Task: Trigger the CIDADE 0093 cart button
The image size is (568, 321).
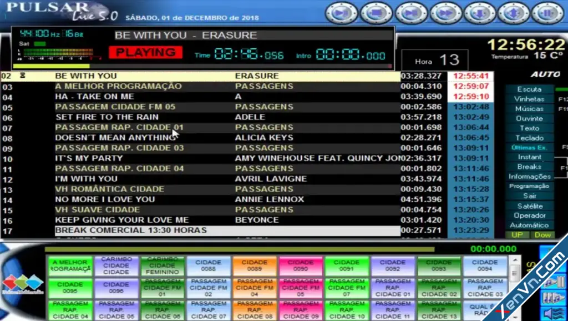Action: [439, 266]
